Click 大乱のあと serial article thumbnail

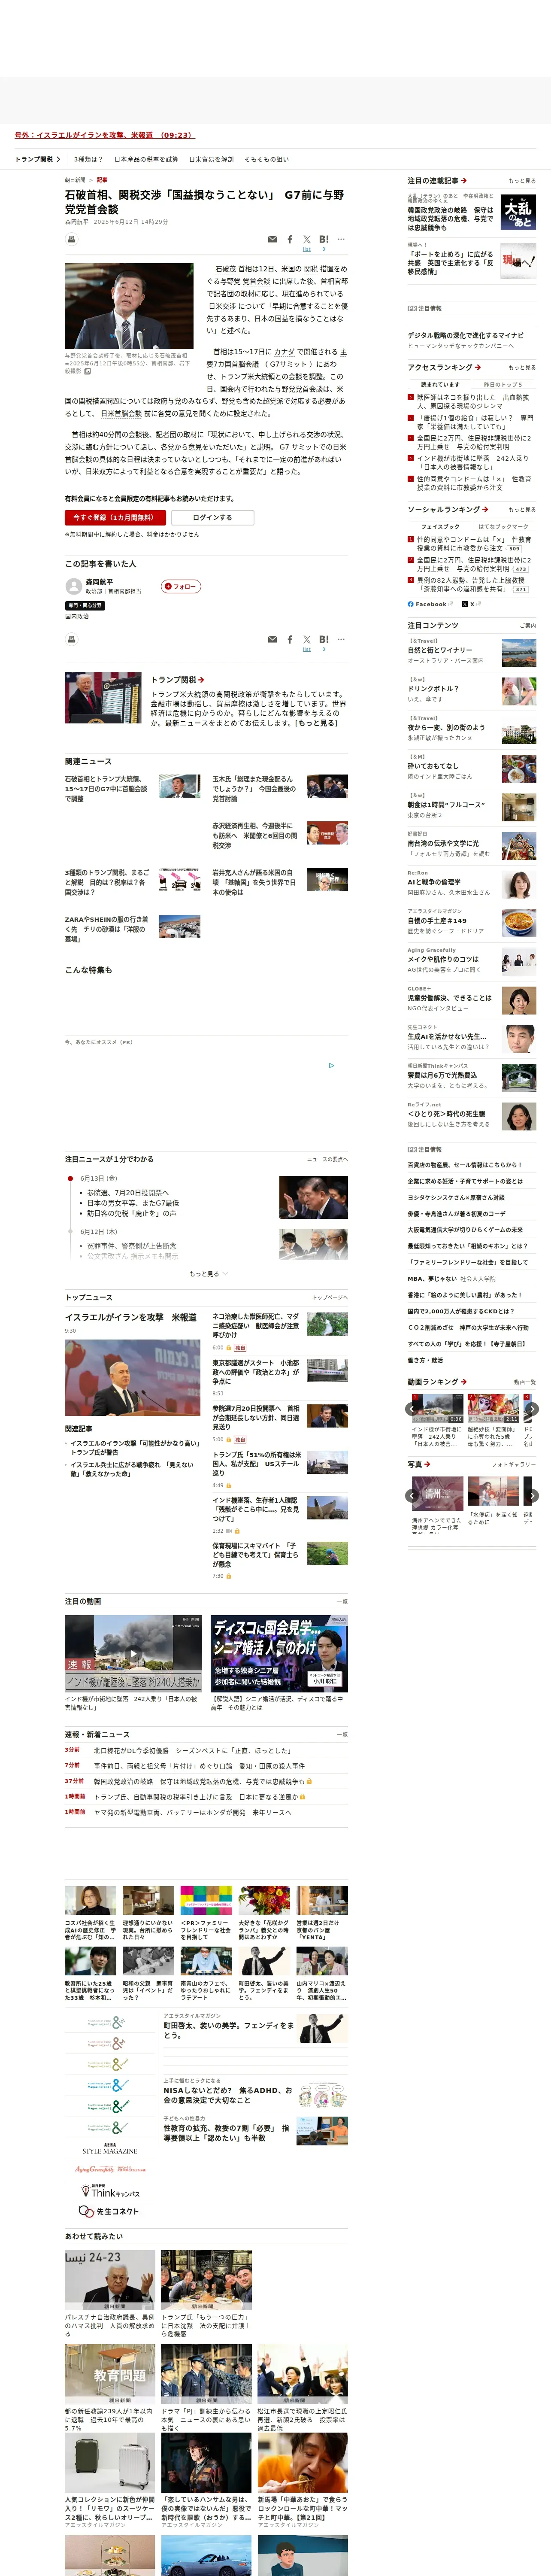coord(518,212)
